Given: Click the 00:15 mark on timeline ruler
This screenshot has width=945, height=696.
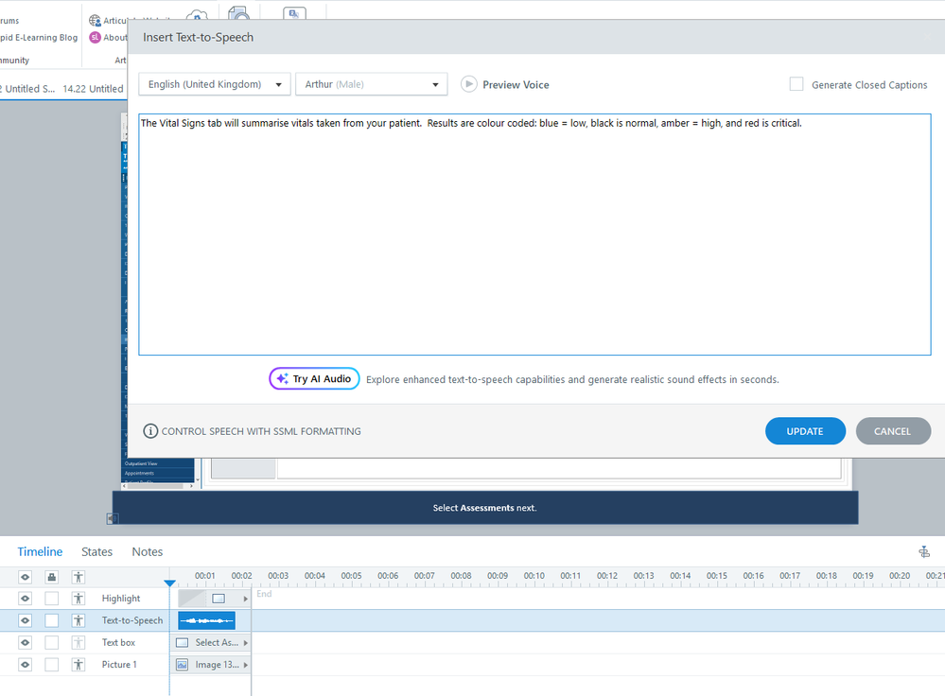Looking at the screenshot, I should 717,576.
